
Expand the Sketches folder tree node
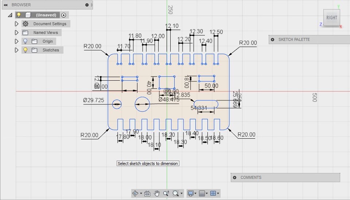point(16,50)
